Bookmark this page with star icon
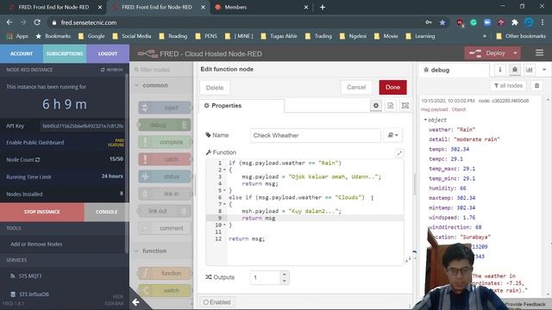This screenshot has width=552, height=310. coord(442,22)
